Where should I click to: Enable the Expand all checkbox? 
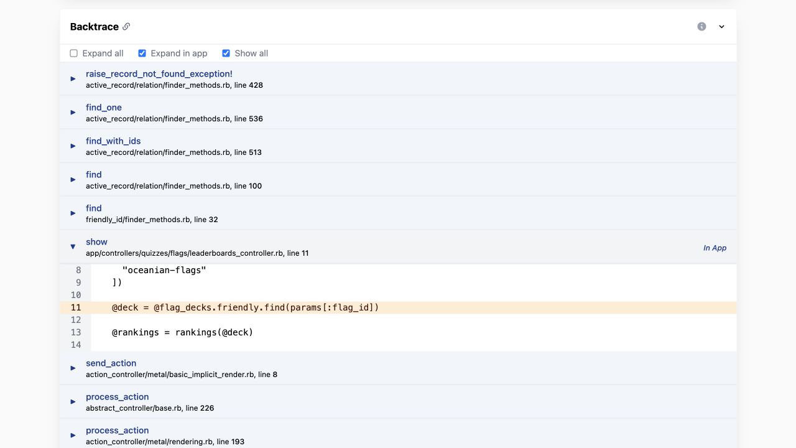click(x=73, y=54)
